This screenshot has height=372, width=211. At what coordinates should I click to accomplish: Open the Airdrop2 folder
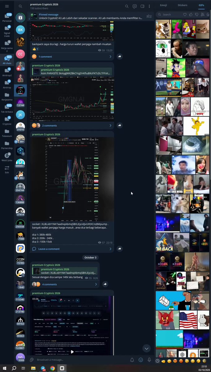coord(7,72)
